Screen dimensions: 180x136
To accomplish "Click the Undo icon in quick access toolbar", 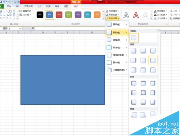I will tap(4, 2).
